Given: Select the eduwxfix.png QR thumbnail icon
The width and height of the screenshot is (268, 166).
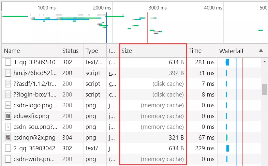Looking at the screenshot, I should (8, 116).
